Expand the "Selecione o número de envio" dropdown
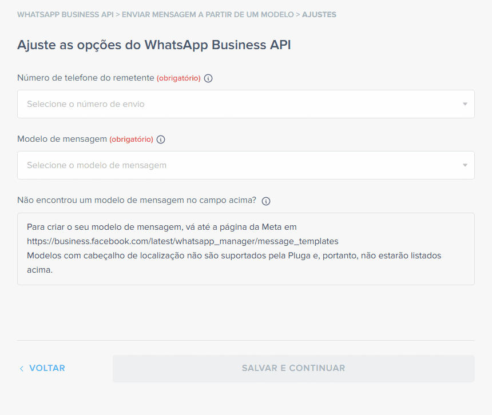 (246, 104)
